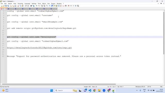Open Visual Studio Code from the taskbar
Image resolution: width=165 pixels, height=93 pixels.
[x=90, y=90]
